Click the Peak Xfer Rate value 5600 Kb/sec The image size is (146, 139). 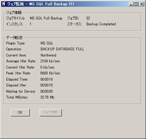tap(50, 73)
